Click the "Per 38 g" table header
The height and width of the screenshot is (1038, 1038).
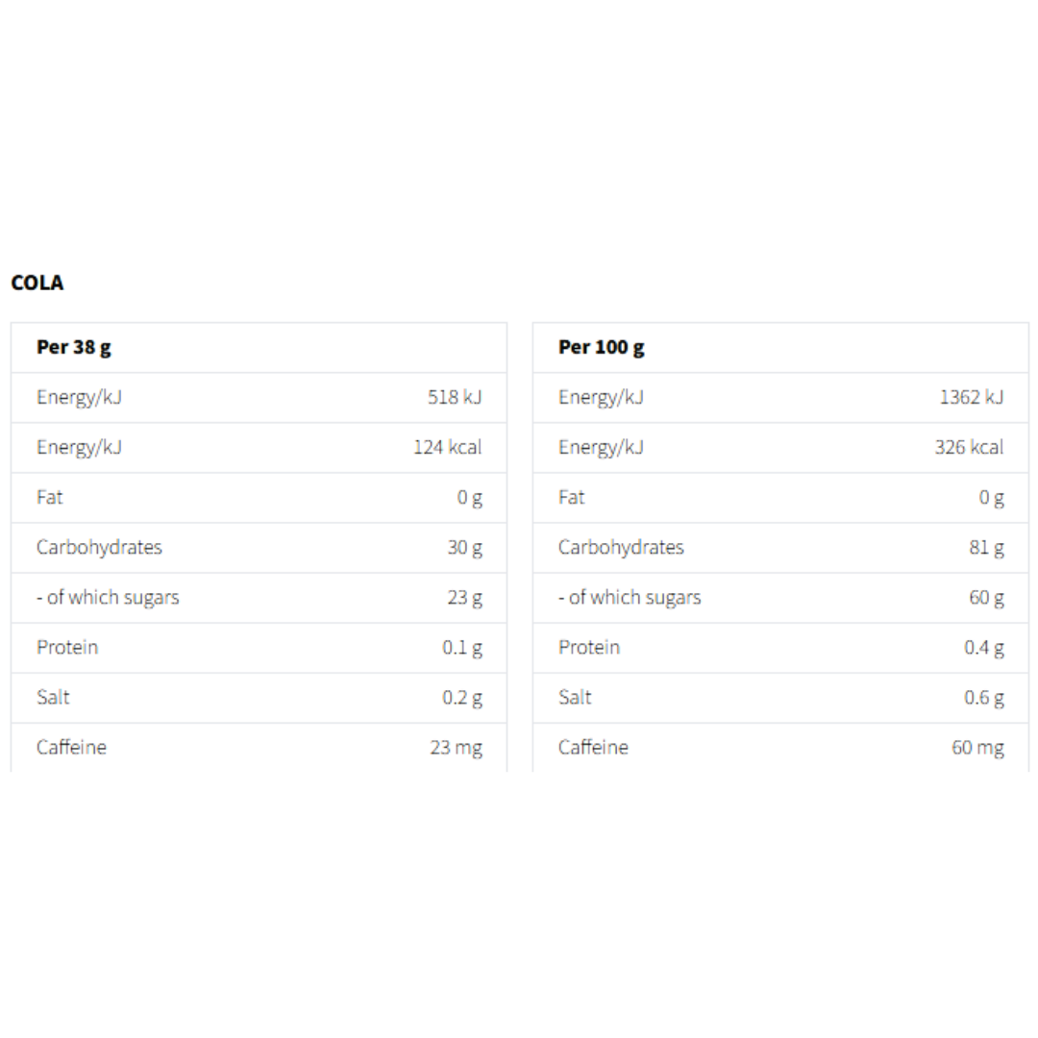coord(73,347)
